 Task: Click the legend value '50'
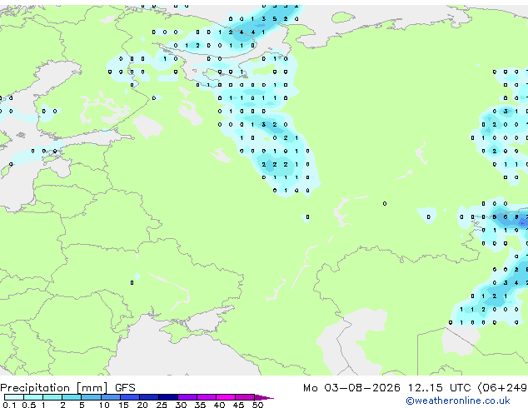click(257, 405)
